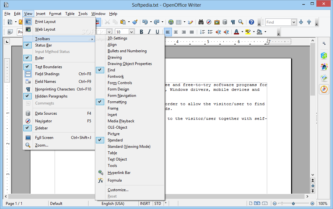Open Undo history dropdown arrow
The image size is (333, 209).
click(x=151, y=22)
